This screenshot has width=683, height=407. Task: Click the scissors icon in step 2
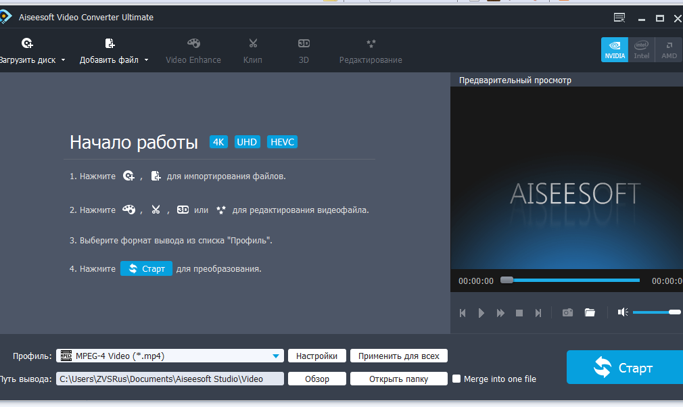[x=156, y=210]
